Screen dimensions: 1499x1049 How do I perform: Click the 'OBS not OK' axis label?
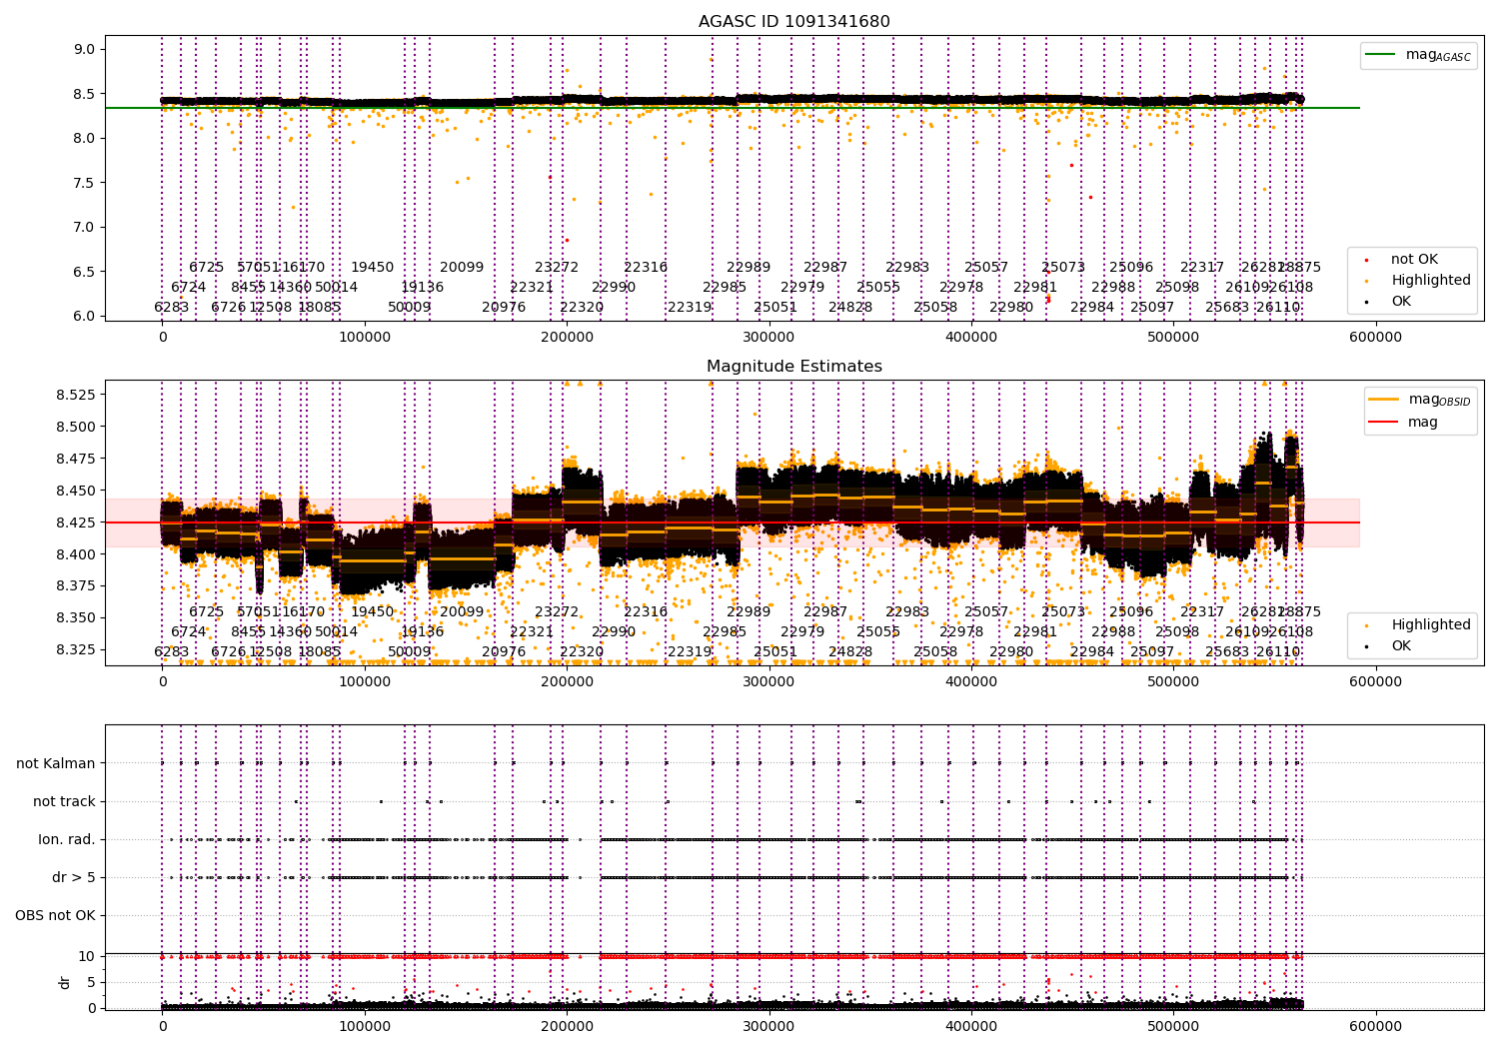(55, 916)
